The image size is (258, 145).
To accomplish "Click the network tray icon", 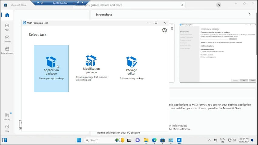I will click(229, 140).
